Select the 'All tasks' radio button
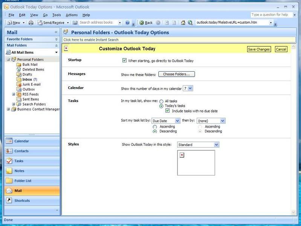301x226 pixels. (x=162, y=101)
